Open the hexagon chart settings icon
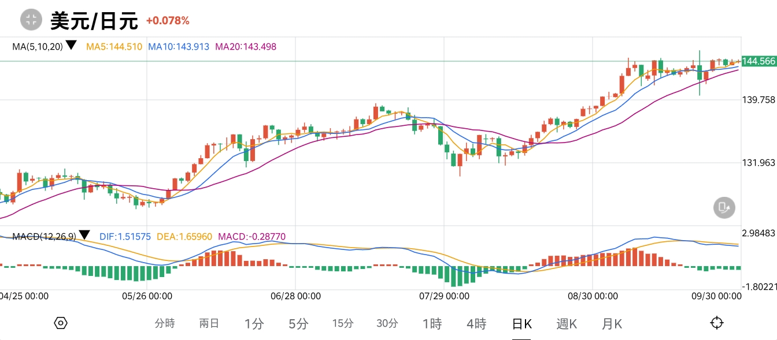This screenshot has height=340, width=777. point(61,323)
